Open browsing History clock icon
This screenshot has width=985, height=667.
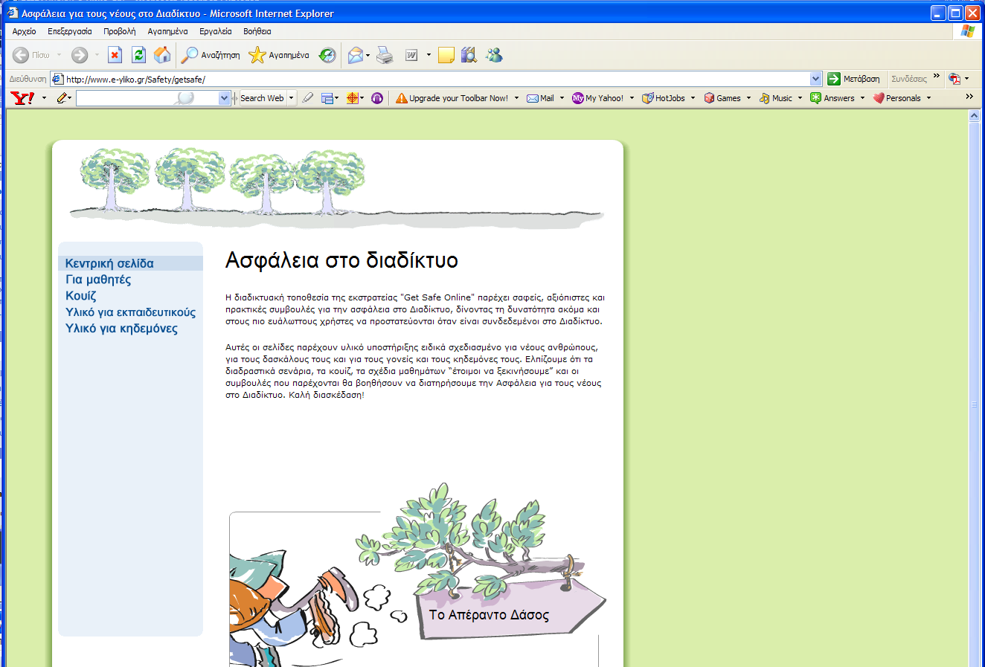(327, 55)
